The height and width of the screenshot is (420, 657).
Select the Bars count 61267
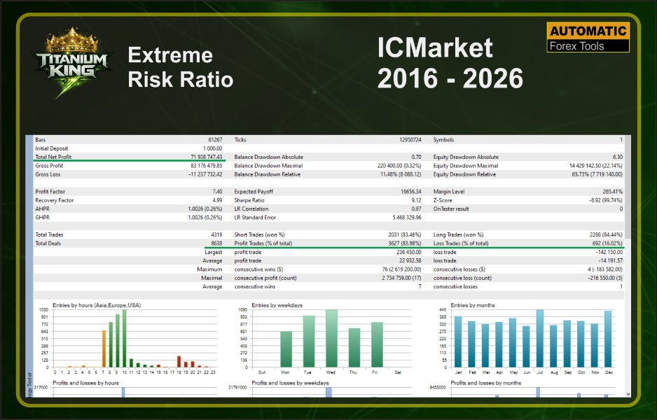pos(215,140)
